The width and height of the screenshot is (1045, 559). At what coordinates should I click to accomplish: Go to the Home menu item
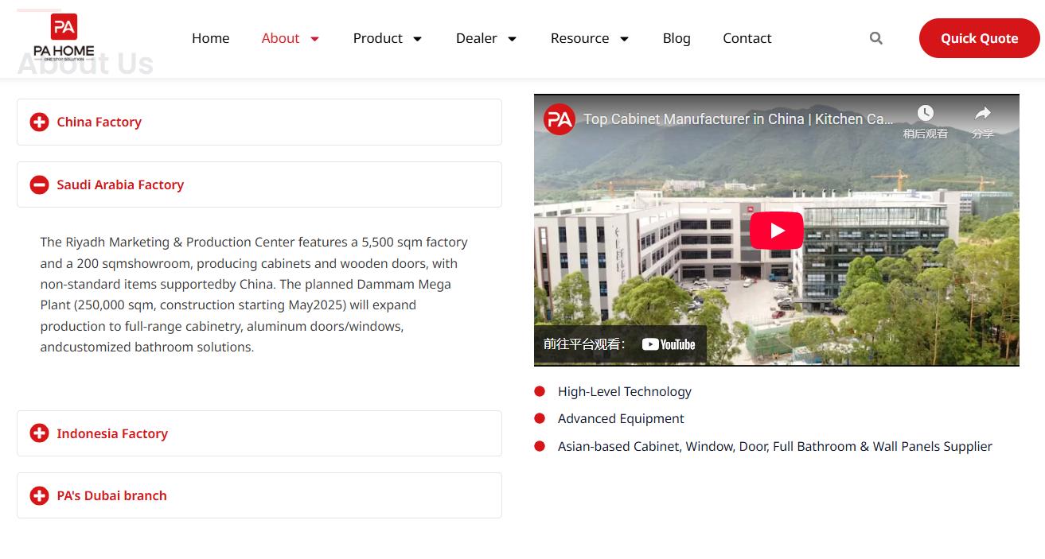pyautogui.click(x=211, y=38)
